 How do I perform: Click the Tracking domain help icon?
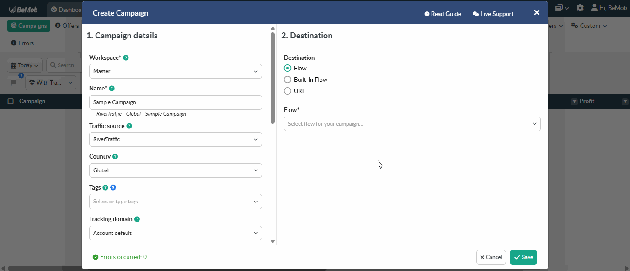[137, 219]
